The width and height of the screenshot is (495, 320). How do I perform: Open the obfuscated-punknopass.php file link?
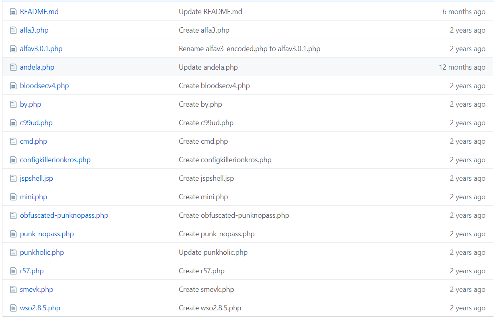click(64, 215)
